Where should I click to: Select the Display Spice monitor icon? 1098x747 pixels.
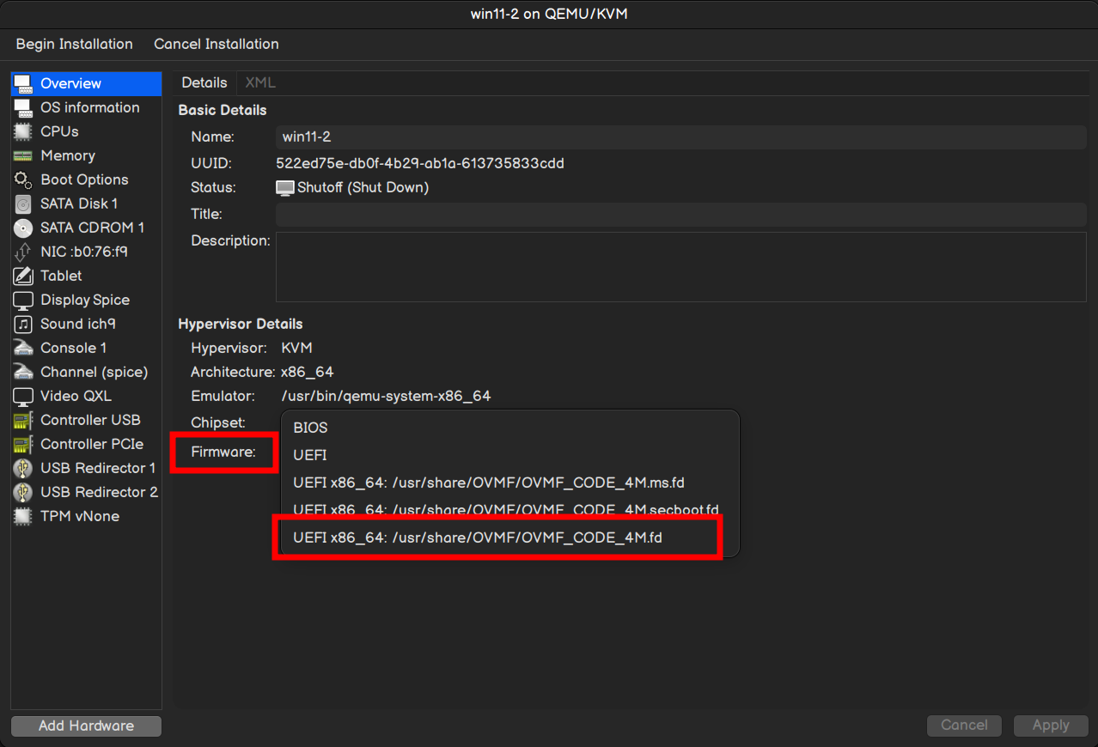point(23,300)
